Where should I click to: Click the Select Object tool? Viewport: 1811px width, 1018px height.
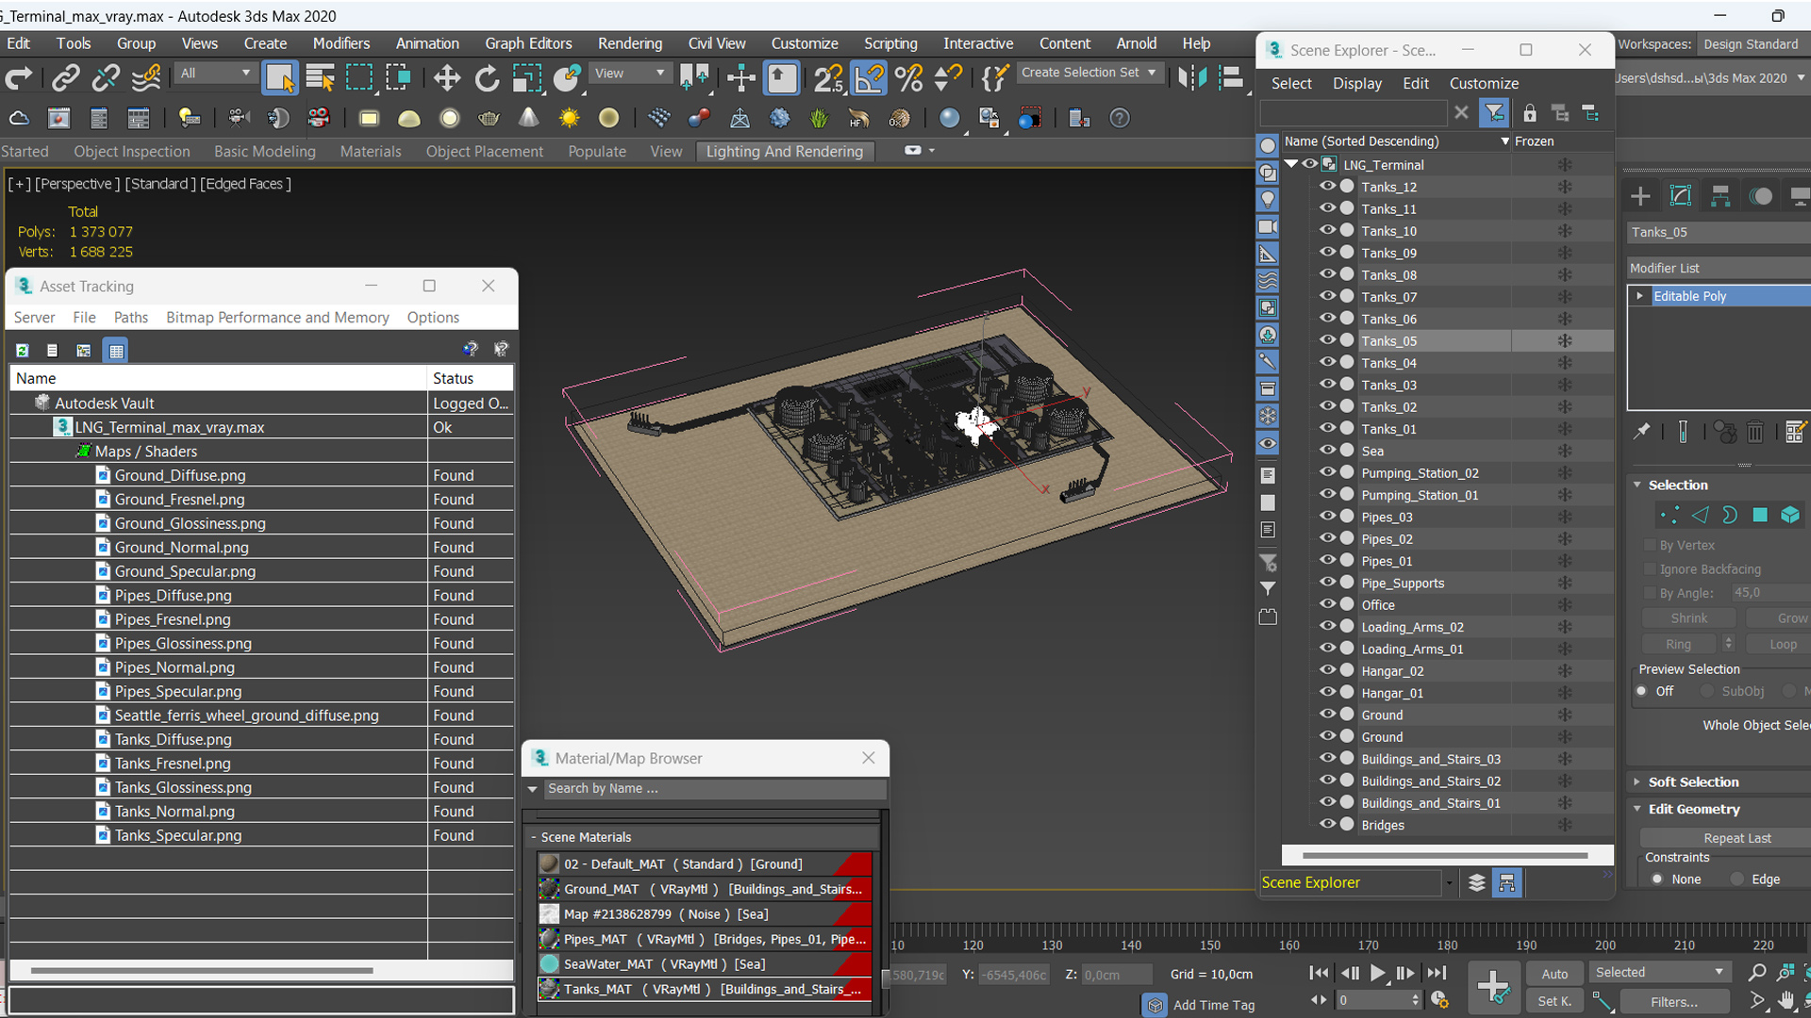click(x=279, y=78)
